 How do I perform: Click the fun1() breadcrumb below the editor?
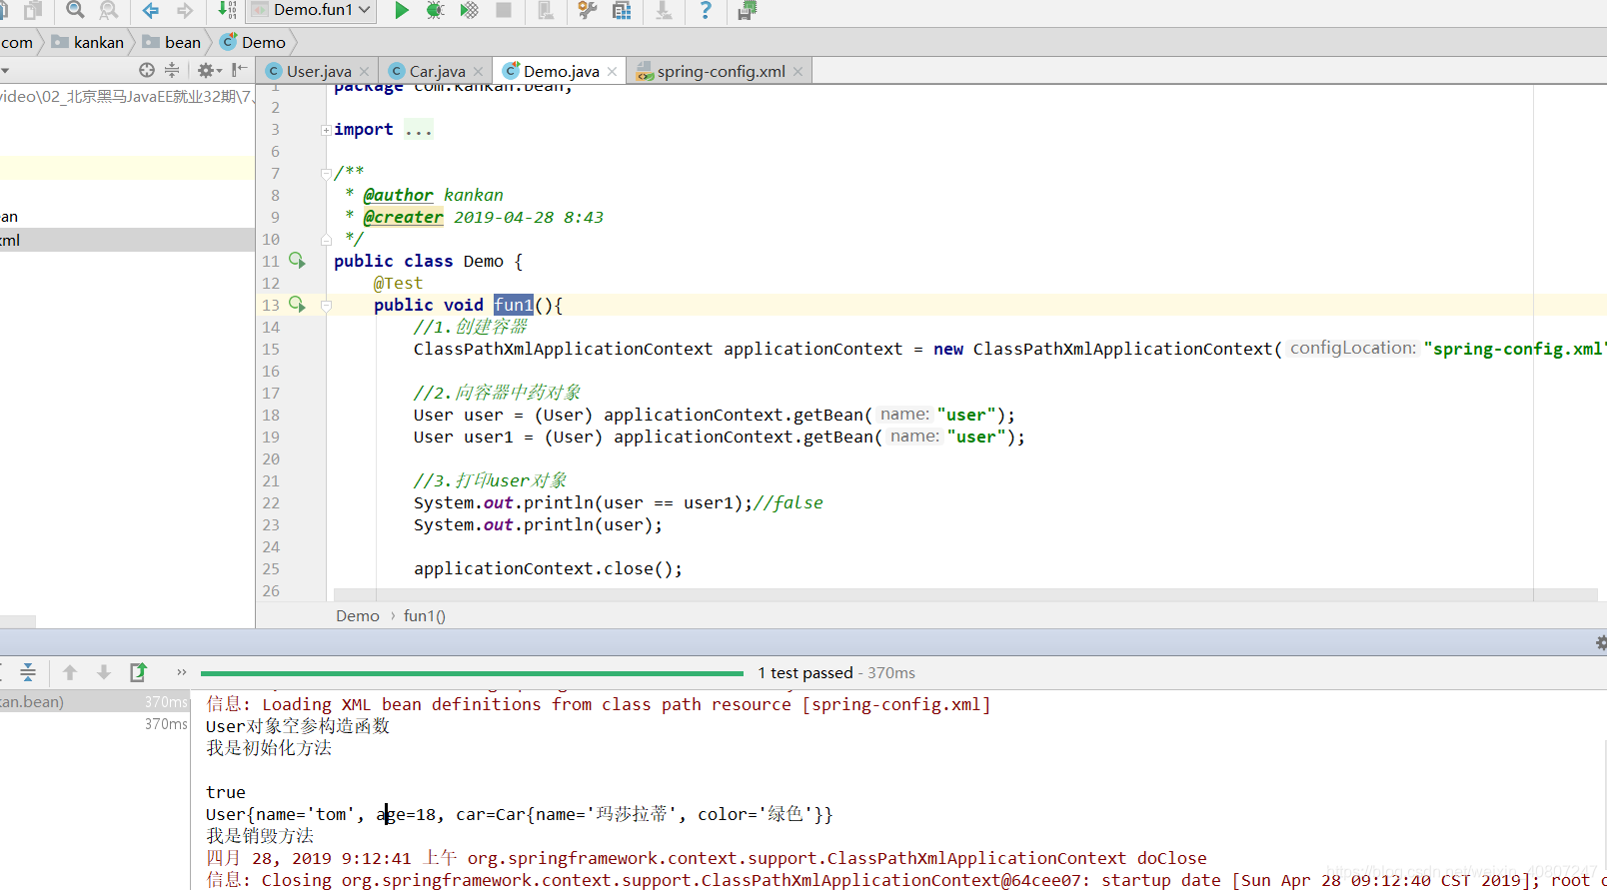point(425,615)
